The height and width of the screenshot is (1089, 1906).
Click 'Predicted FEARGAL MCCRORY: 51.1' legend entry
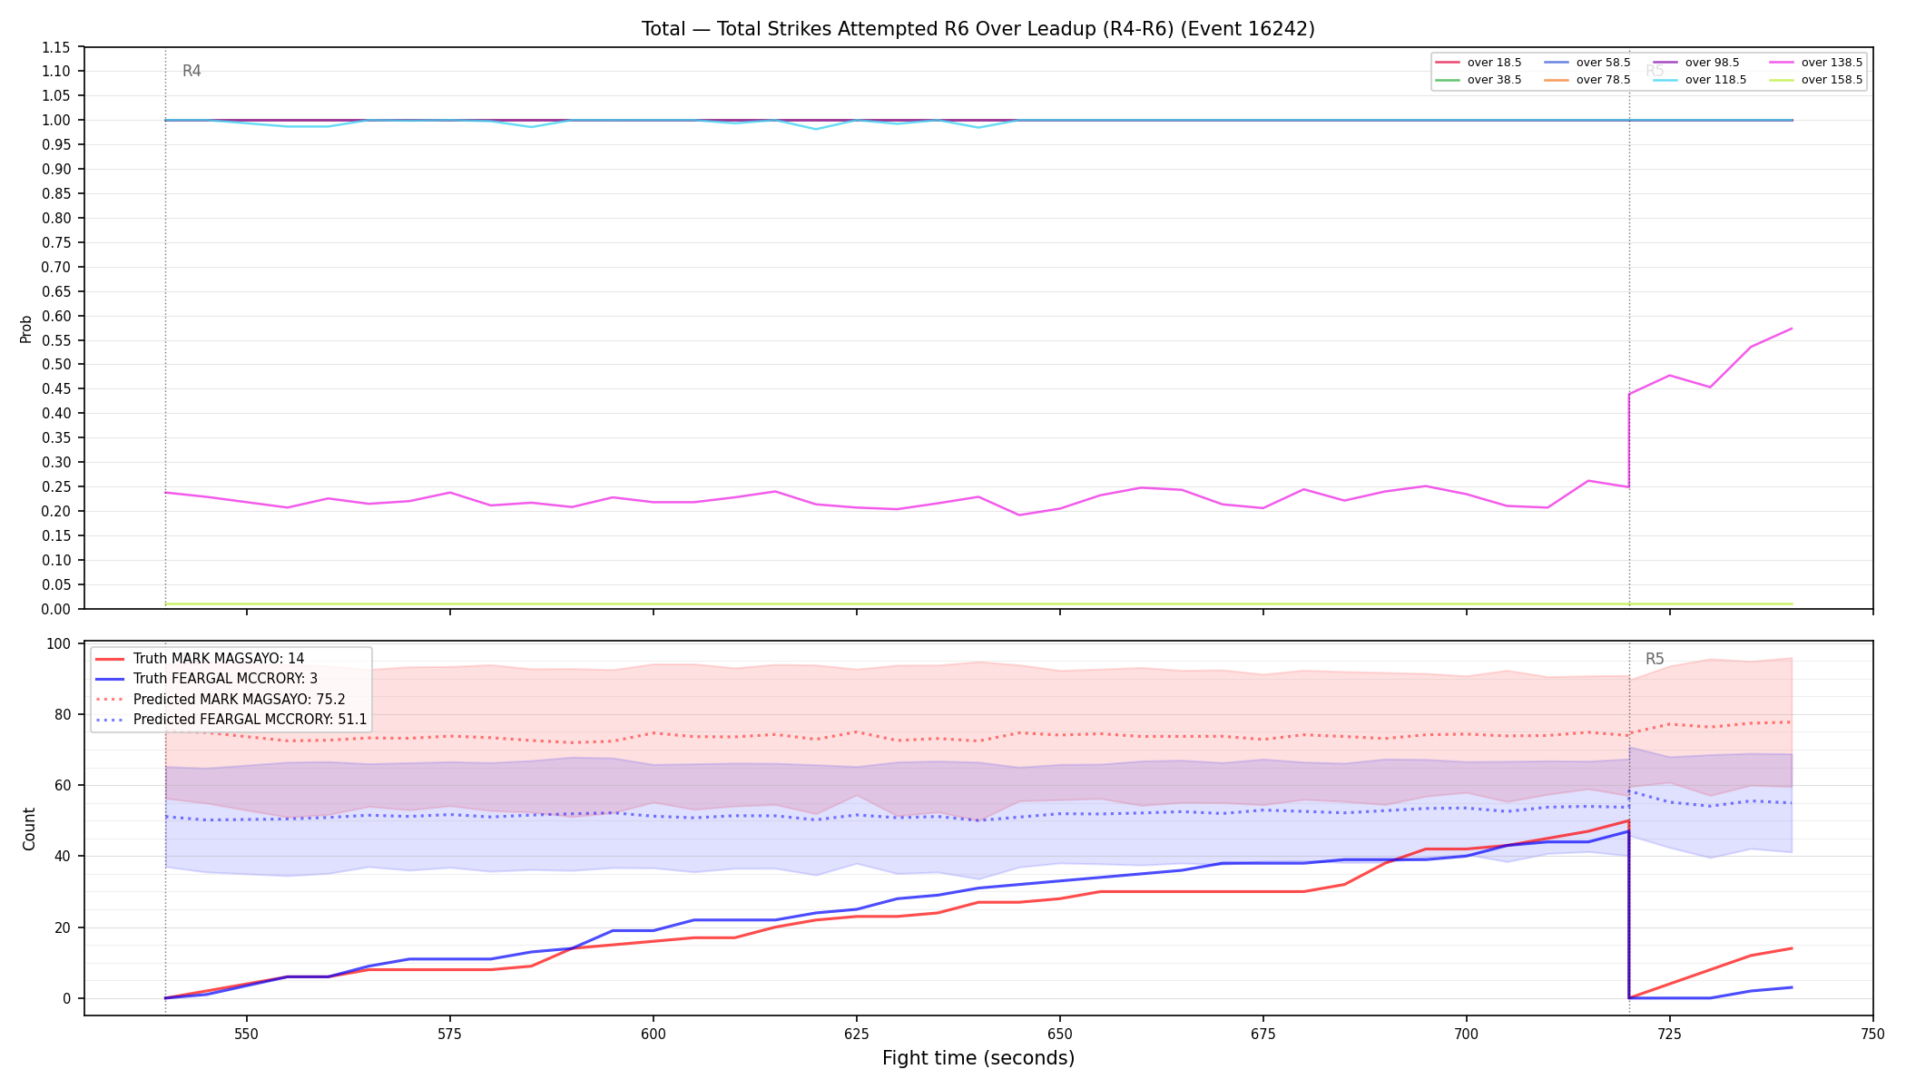[x=231, y=720]
